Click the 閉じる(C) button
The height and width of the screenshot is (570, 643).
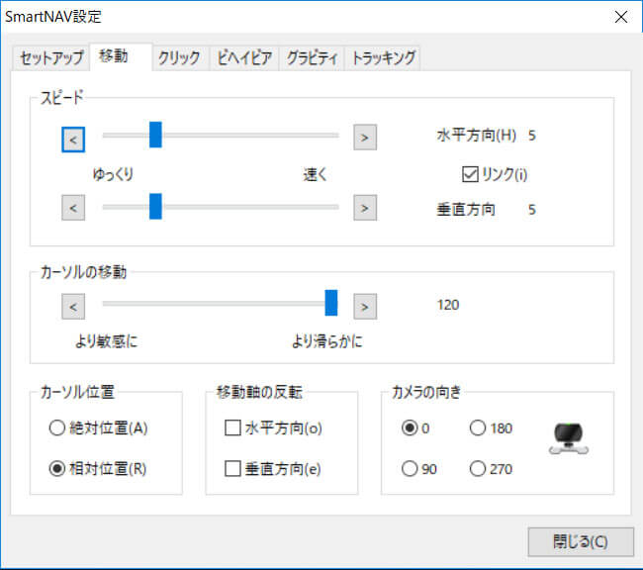coord(581,541)
